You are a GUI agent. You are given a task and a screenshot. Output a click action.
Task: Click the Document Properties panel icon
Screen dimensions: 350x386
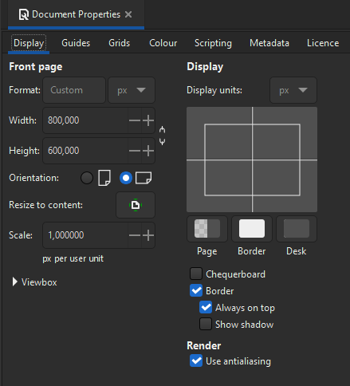tap(24, 14)
